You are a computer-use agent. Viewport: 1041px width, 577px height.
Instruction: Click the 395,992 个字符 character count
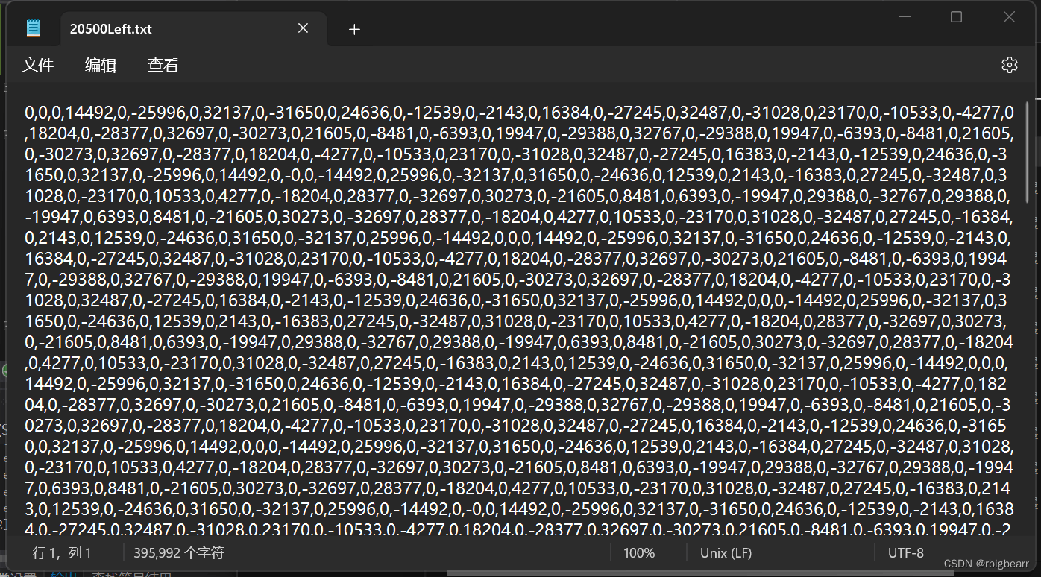tap(179, 553)
